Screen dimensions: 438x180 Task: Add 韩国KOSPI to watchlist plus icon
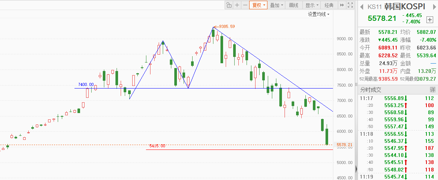pyautogui.click(x=430, y=20)
